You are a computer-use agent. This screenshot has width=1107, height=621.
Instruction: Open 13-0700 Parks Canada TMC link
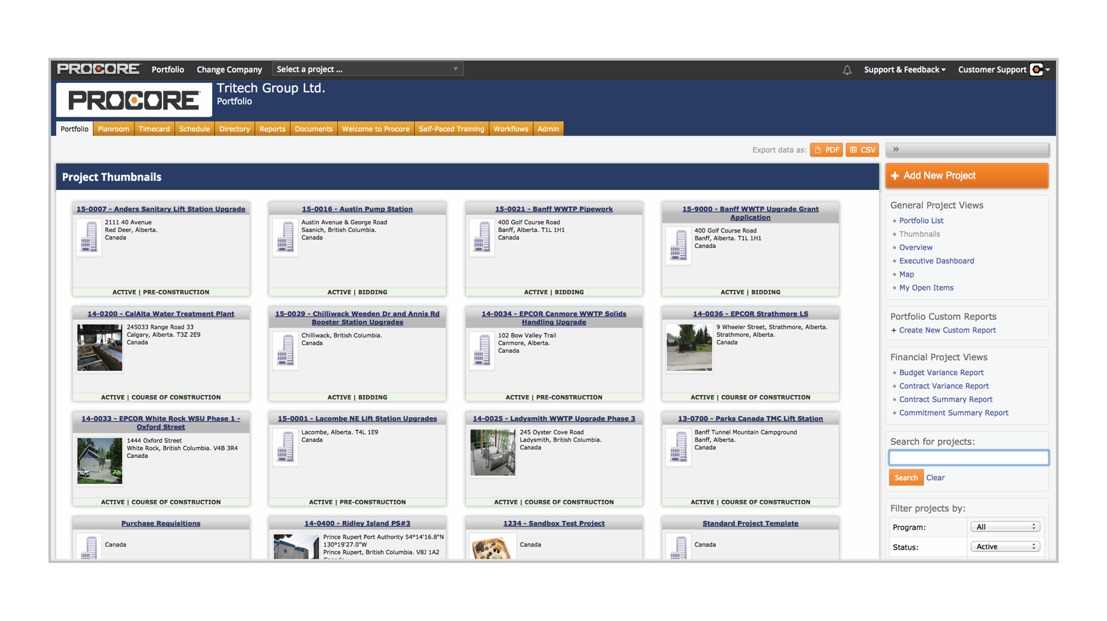[750, 418]
